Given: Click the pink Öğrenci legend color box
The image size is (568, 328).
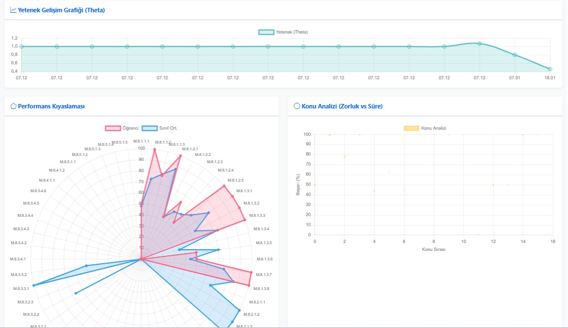Looking at the screenshot, I should (x=112, y=128).
